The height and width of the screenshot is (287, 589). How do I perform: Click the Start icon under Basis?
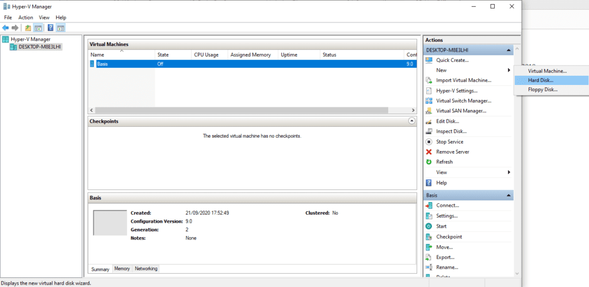pyautogui.click(x=429, y=226)
